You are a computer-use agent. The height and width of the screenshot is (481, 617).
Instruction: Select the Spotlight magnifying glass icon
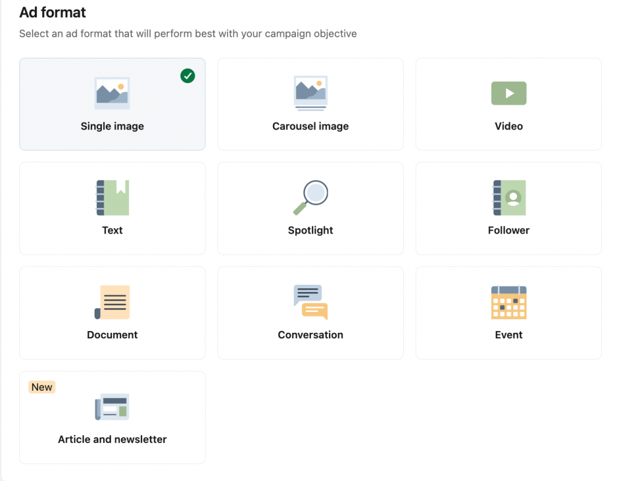coord(310,197)
